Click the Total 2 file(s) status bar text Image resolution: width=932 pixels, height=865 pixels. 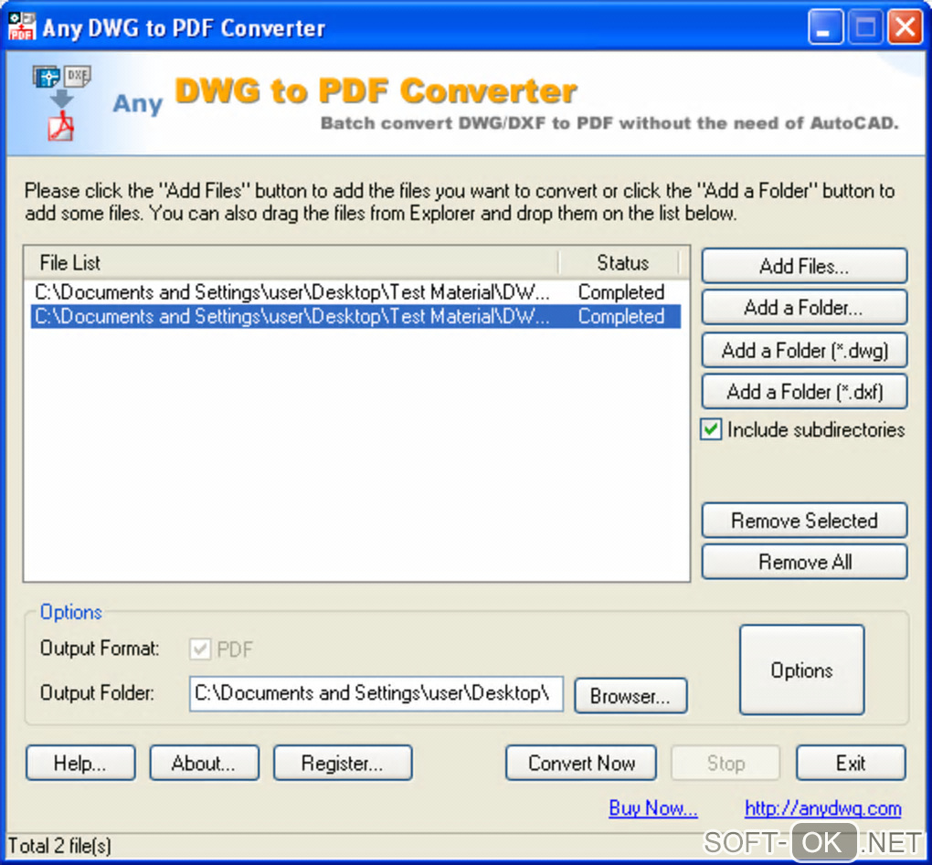(x=59, y=846)
